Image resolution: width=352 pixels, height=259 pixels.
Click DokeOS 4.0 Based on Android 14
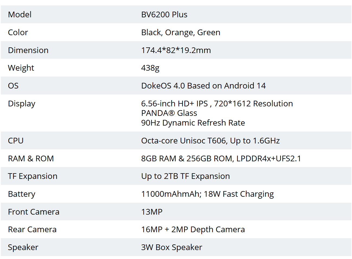coord(203,86)
